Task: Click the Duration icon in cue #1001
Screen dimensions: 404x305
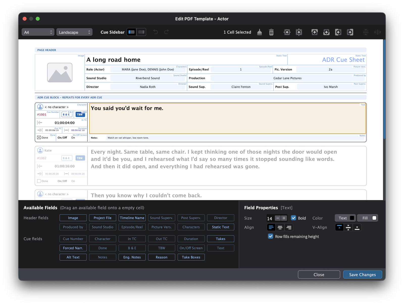Action: (66, 130)
